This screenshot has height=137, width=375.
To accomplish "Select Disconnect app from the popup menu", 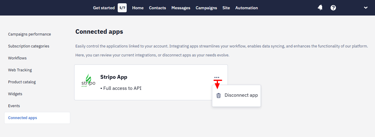I will point(236,96).
